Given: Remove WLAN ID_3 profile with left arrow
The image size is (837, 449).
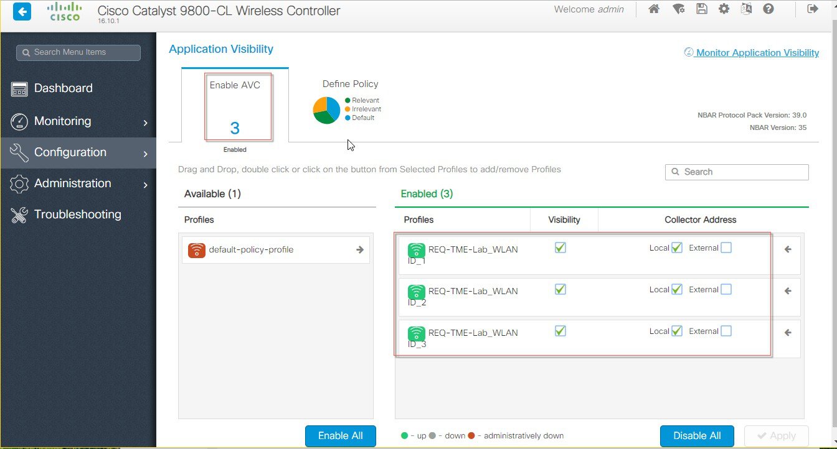Looking at the screenshot, I should pos(788,333).
